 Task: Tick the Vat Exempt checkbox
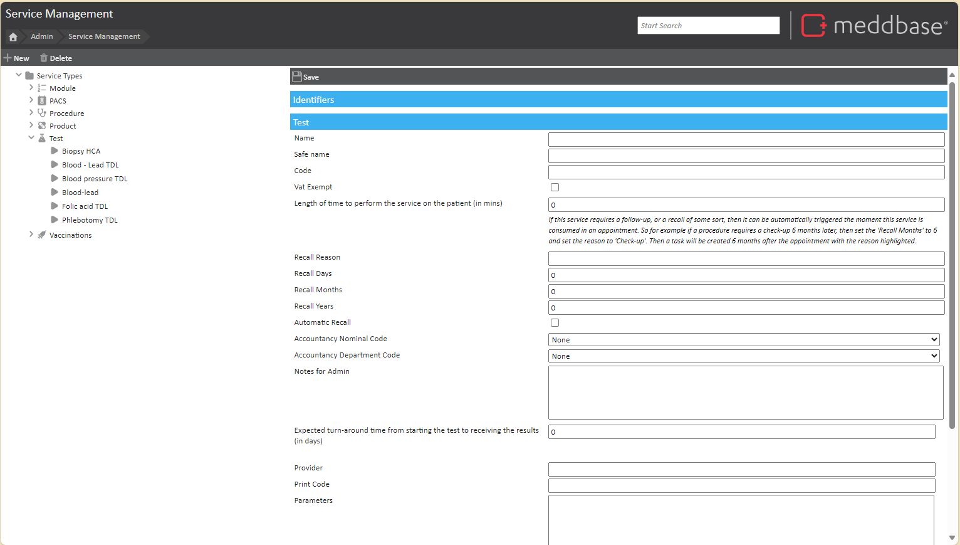click(x=555, y=187)
